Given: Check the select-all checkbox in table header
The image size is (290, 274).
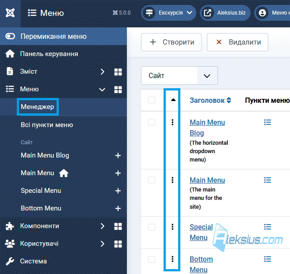Looking at the screenshot, I should 152,100.
